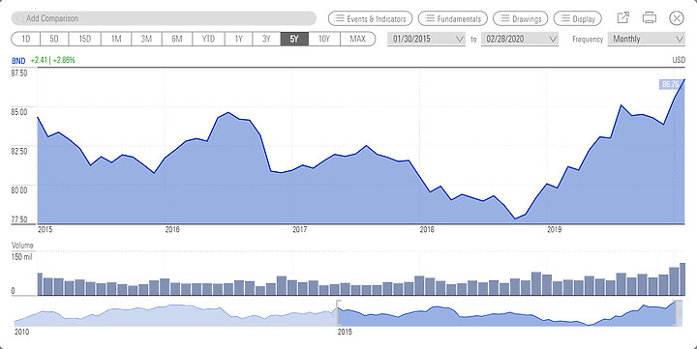Select the 10Y time range
Viewport: 697px width, 349px height.
324,39
